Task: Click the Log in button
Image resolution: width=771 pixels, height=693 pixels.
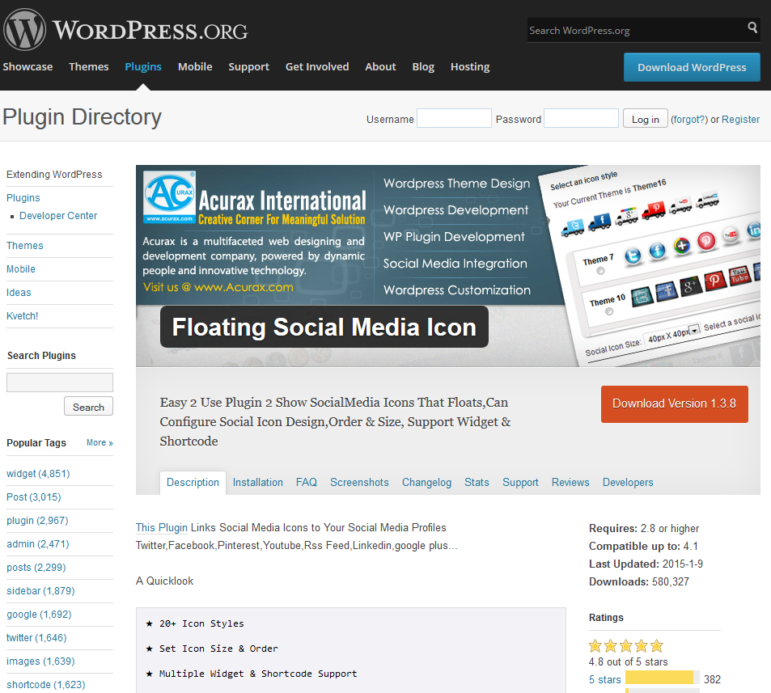Action: pos(645,118)
